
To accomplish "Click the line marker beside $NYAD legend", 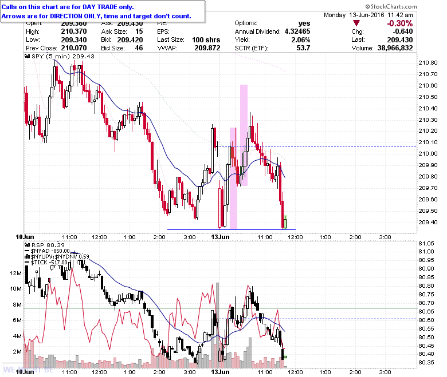I will click(28, 251).
